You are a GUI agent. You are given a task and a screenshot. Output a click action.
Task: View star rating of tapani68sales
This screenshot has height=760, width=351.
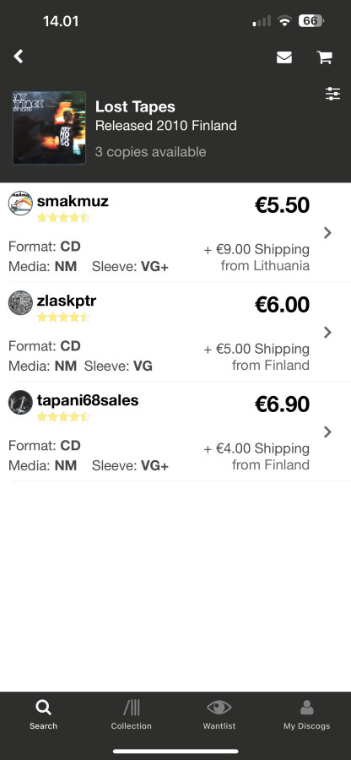[63, 417]
